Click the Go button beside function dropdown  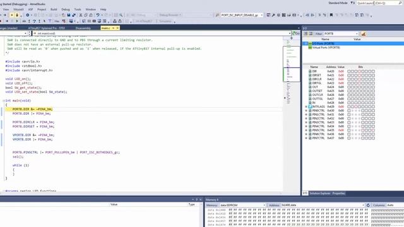(x=296, y=33)
